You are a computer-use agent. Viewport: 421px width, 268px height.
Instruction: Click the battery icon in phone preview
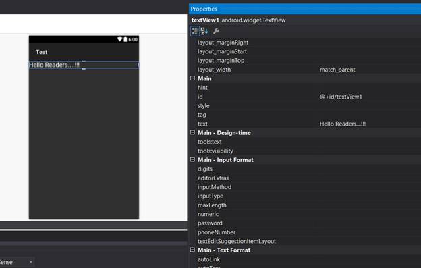click(x=125, y=39)
